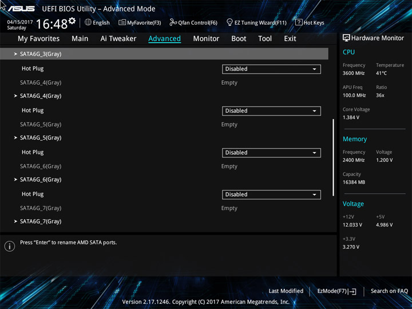The height and width of the screenshot is (309, 412).
Task: Expand SATA6G_7(Gray) rename entry
Action: point(41,221)
